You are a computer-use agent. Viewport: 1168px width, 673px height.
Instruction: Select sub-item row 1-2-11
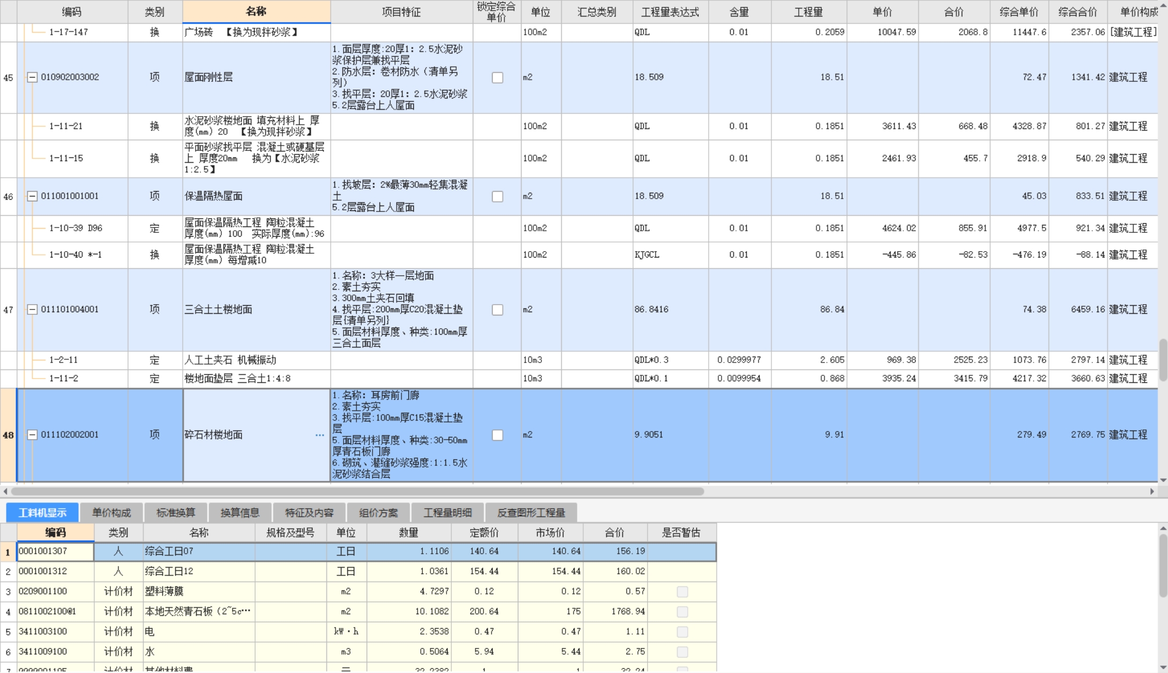point(579,360)
